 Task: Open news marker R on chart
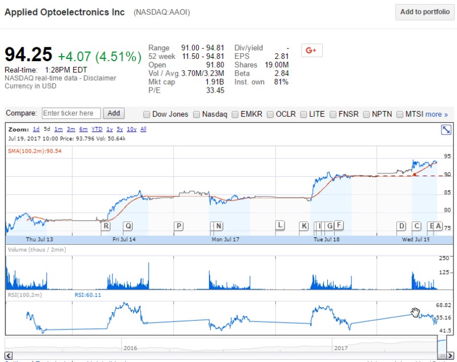106,226
